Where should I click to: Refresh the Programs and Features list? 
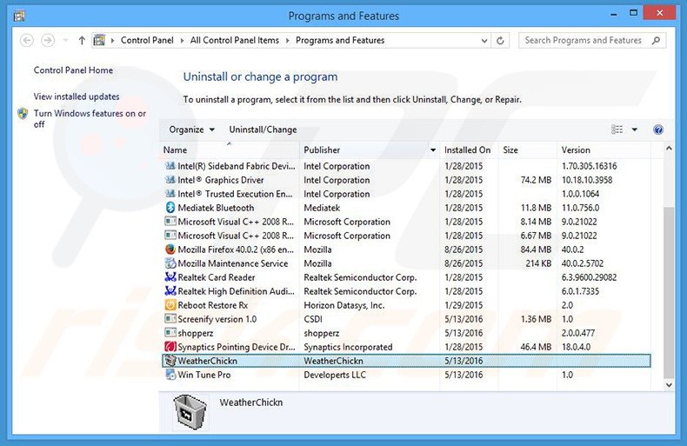click(500, 40)
